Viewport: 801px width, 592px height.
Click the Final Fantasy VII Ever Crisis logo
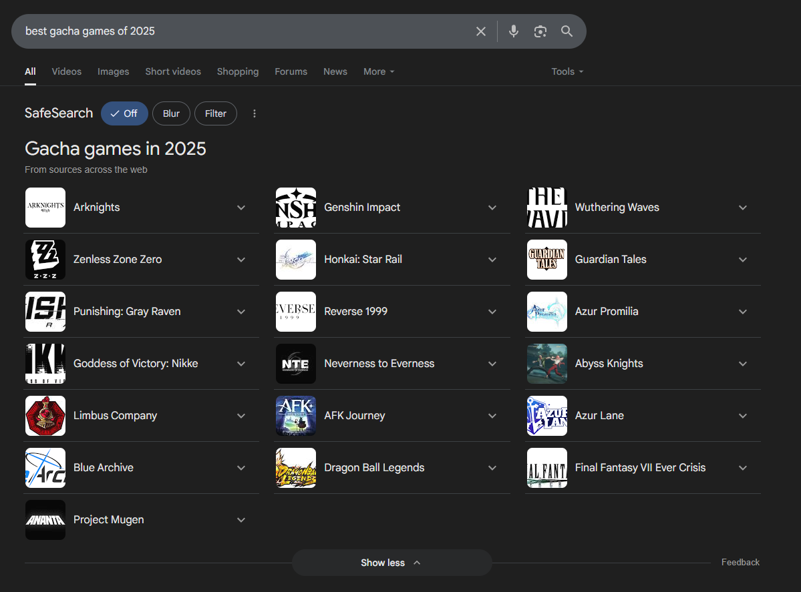[x=547, y=467]
